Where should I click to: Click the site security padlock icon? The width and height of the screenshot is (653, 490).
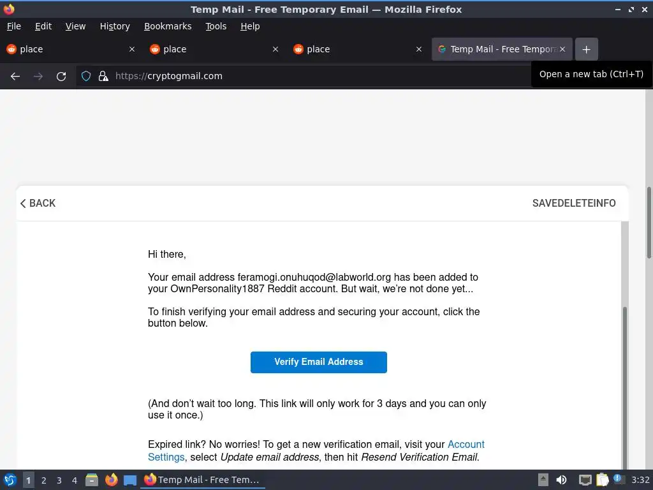(x=103, y=76)
